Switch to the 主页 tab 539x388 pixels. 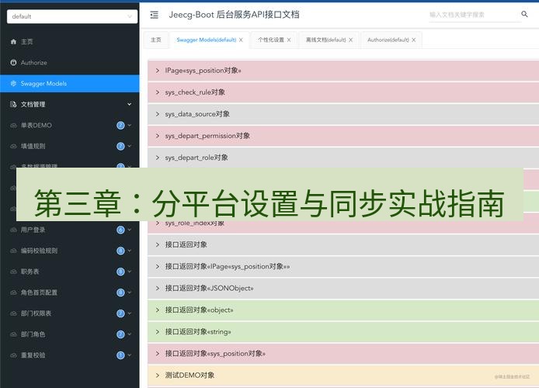(155, 40)
